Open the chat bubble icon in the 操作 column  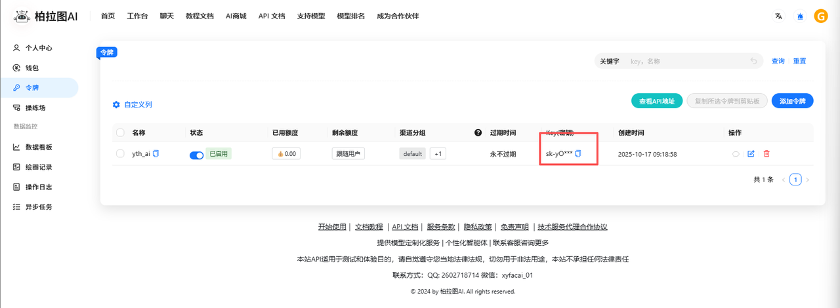(x=736, y=154)
